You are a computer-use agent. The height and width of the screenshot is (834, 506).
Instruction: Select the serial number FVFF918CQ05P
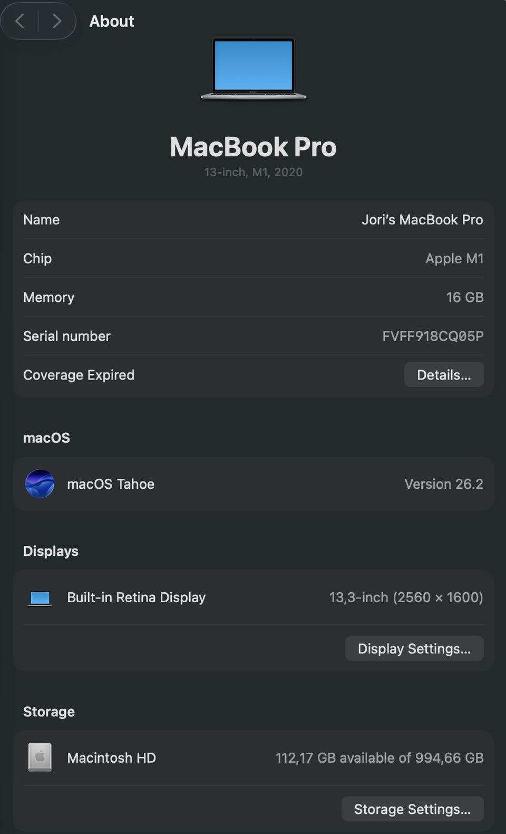[x=433, y=336]
